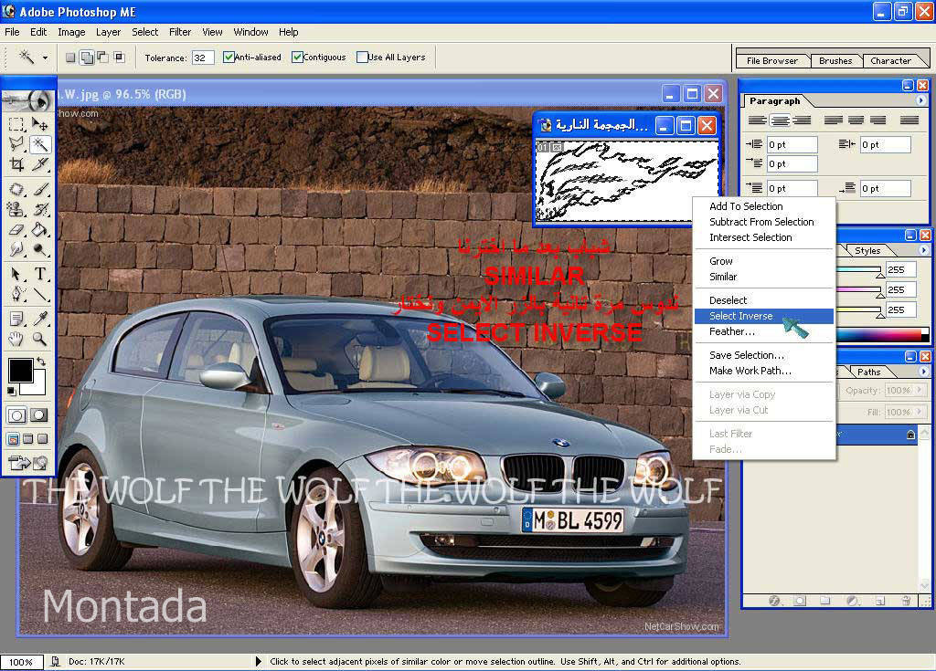The width and height of the screenshot is (936, 671).
Task: Jump to ImageReady from the toolbox
Action: [28, 463]
